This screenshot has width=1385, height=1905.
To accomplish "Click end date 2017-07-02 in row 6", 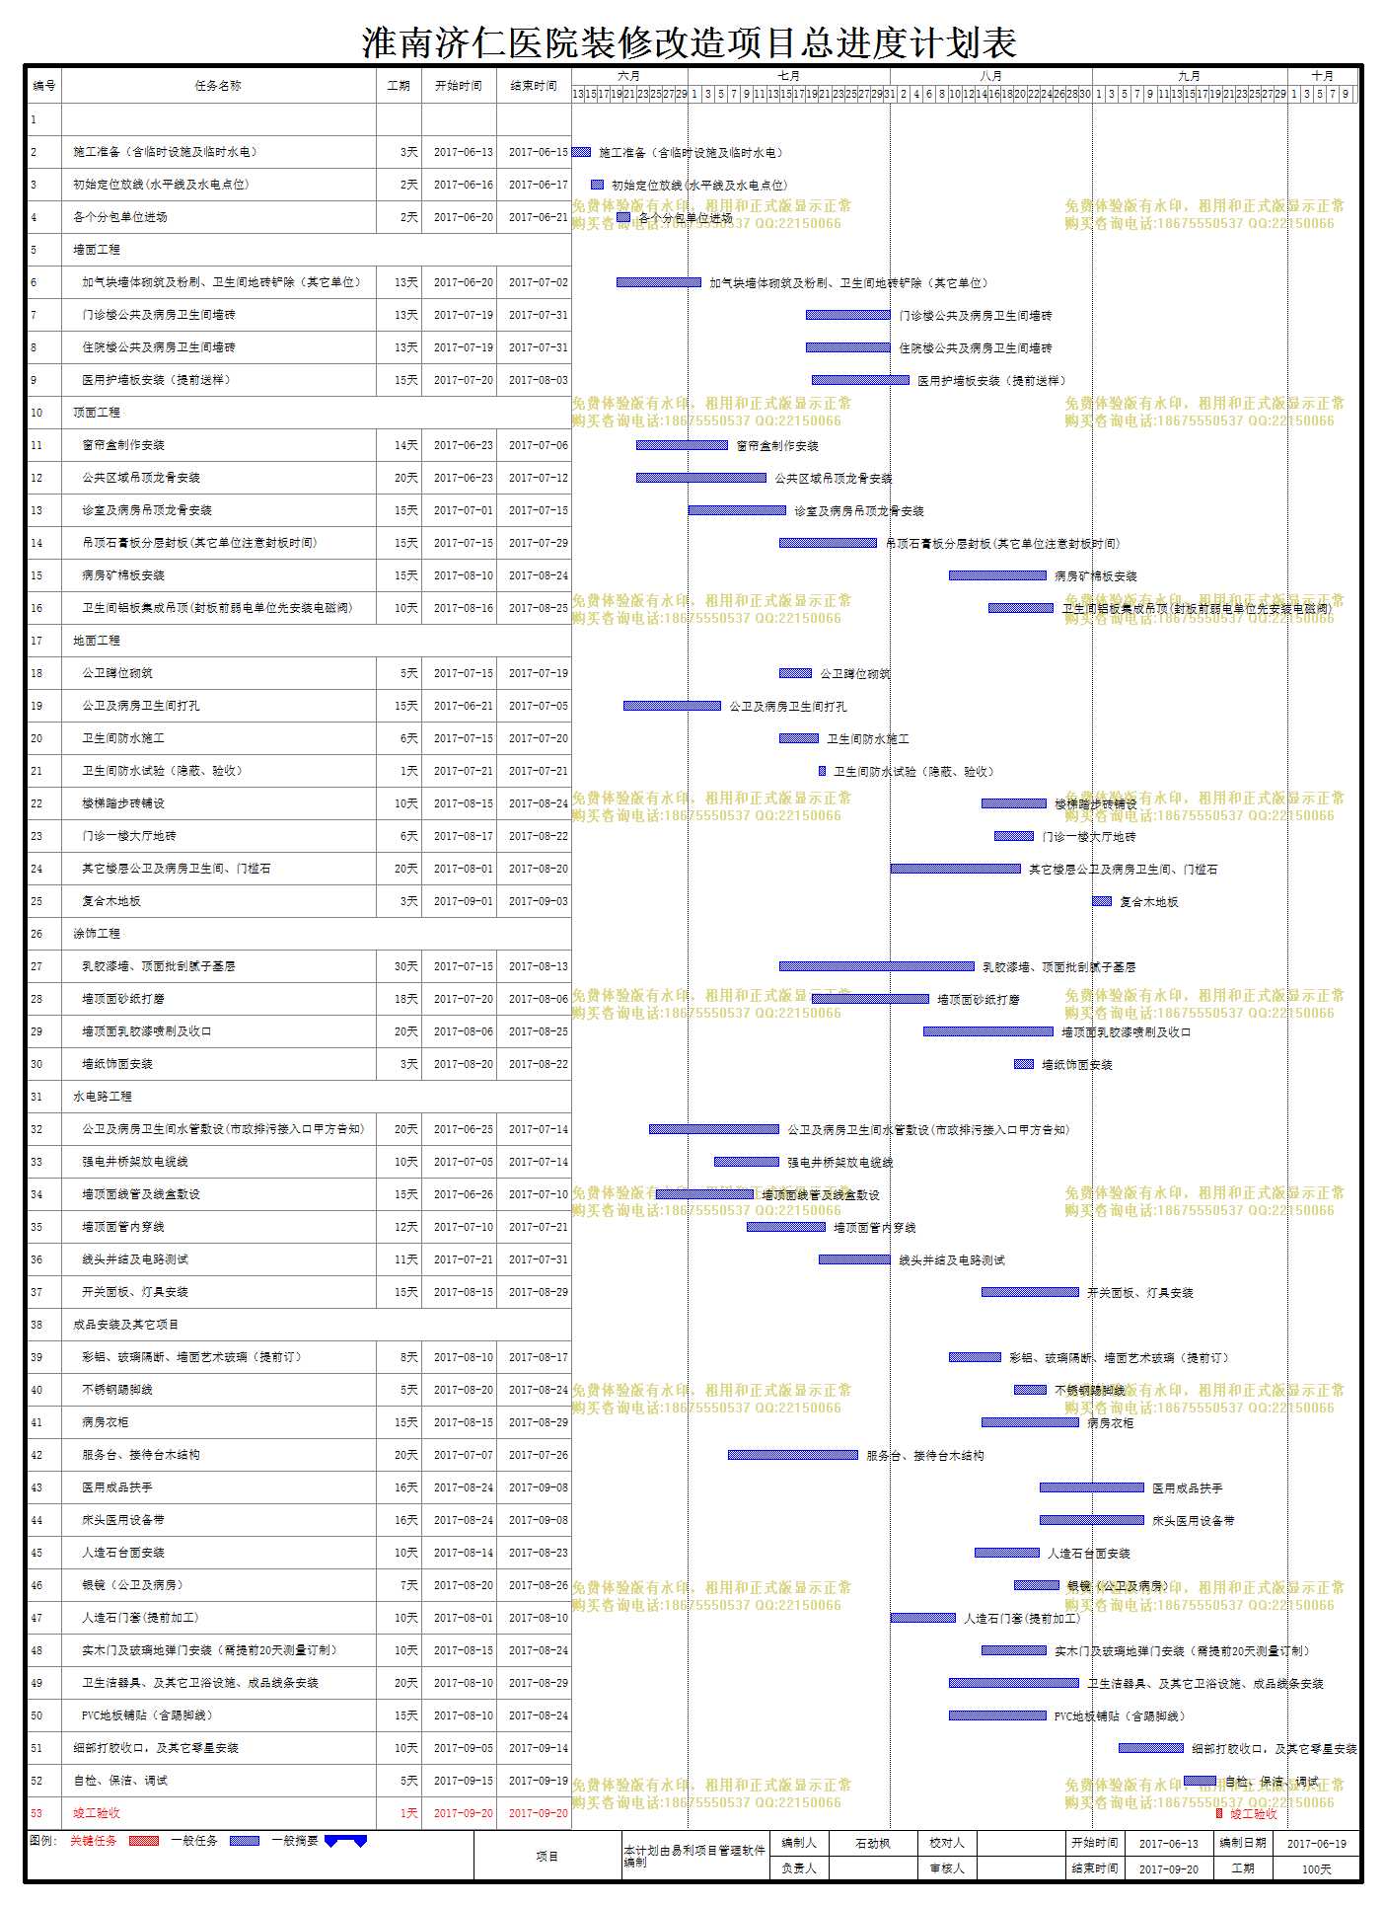I will [539, 282].
